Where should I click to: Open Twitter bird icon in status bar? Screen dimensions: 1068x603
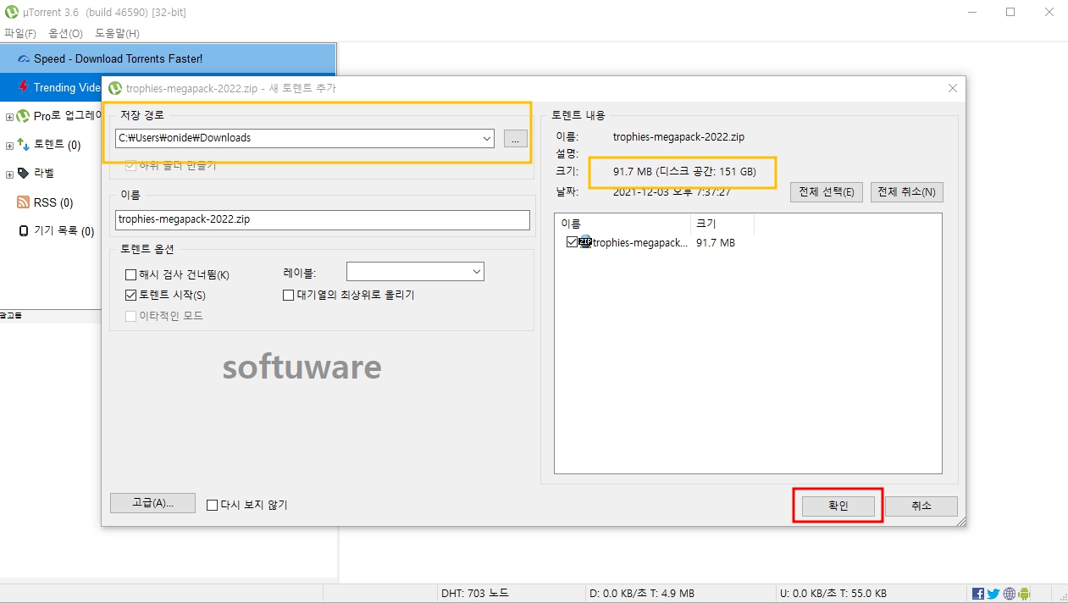(x=993, y=594)
